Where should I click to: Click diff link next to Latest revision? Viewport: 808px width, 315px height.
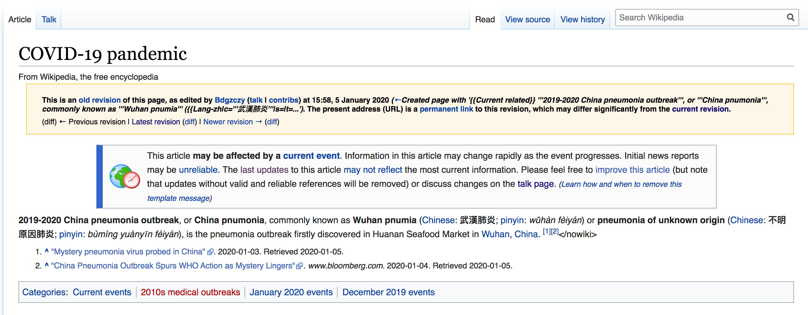click(190, 122)
